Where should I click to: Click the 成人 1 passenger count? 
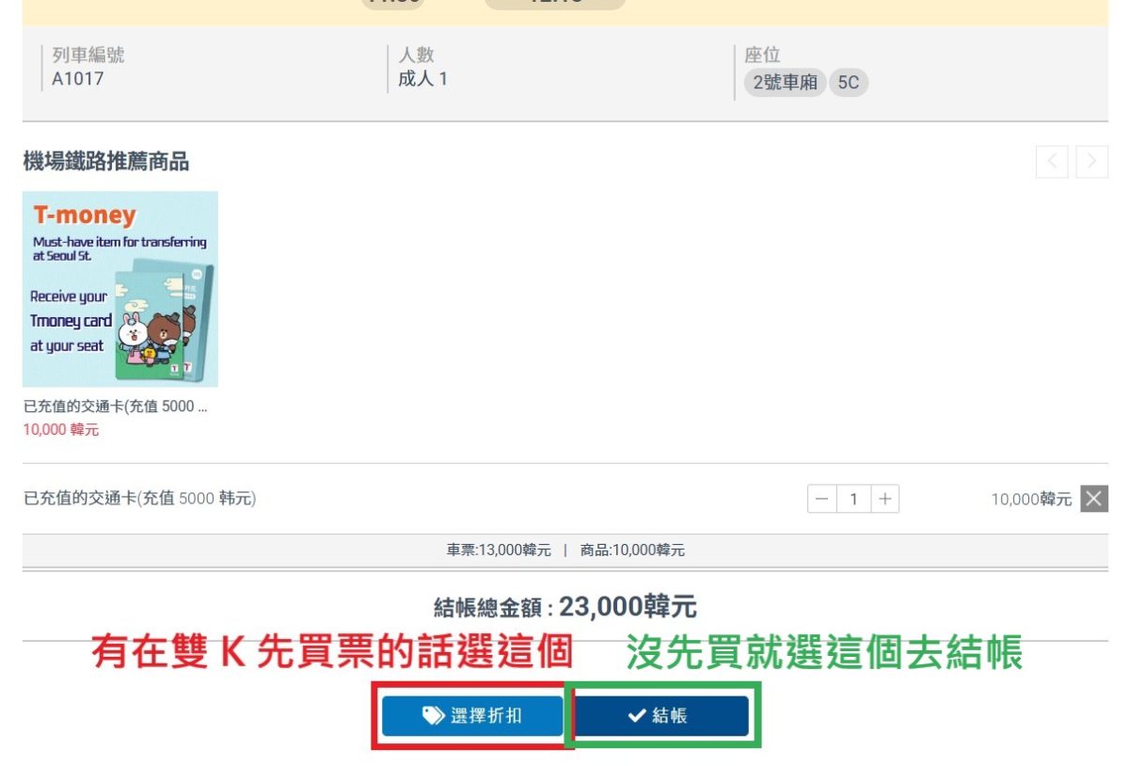422,79
